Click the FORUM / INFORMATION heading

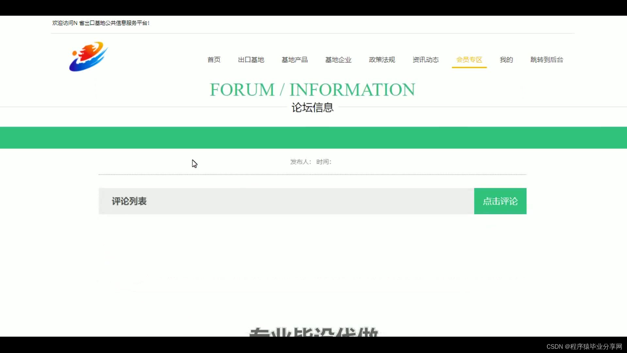(x=312, y=90)
